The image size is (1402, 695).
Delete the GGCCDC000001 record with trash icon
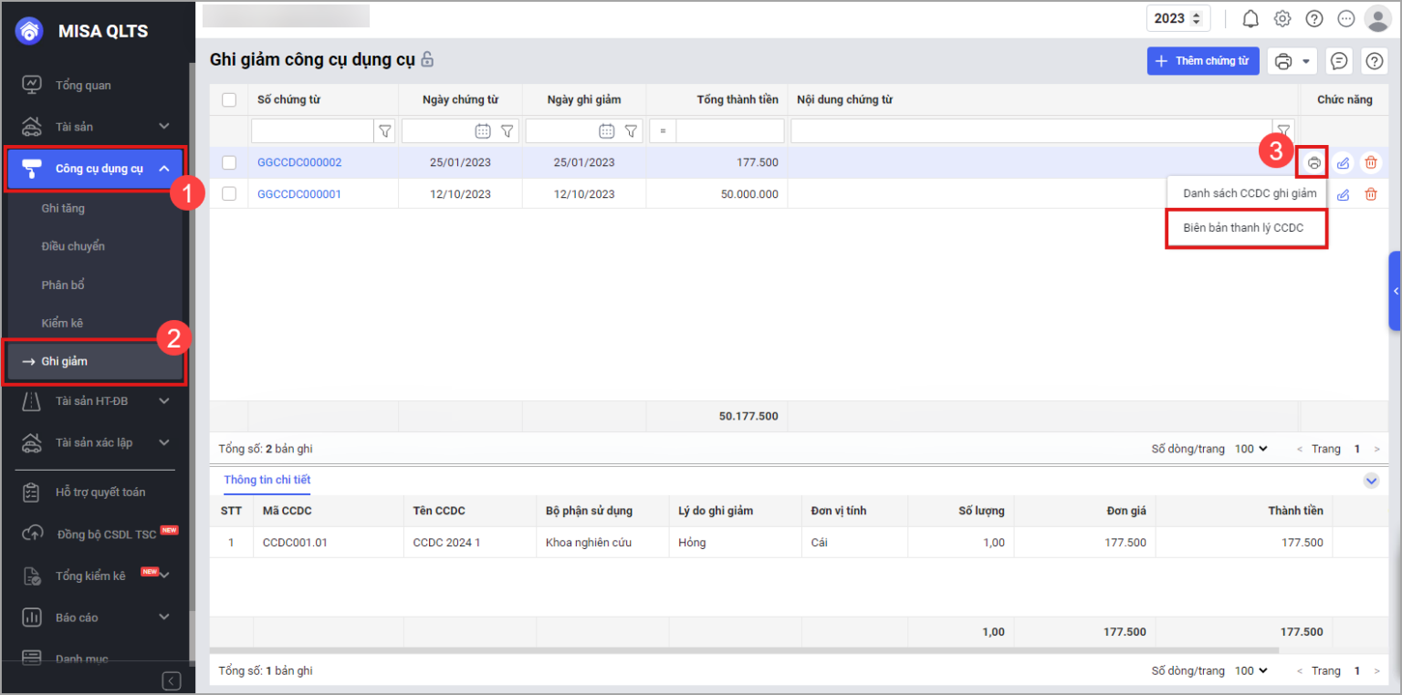(x=1370, y=194)
